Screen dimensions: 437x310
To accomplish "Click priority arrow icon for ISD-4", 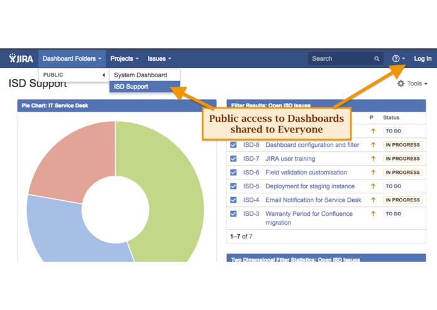I will pyautogui.click(x=373, y=200).
